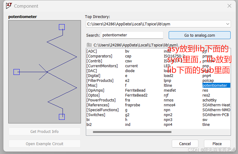Select the bv component

[127, 51]
